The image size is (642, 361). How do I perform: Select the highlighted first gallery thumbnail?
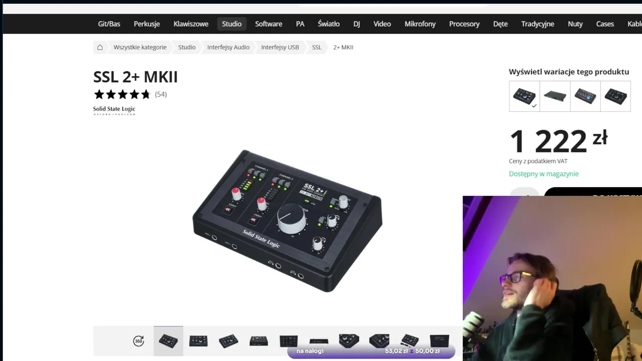click(169, 341)
